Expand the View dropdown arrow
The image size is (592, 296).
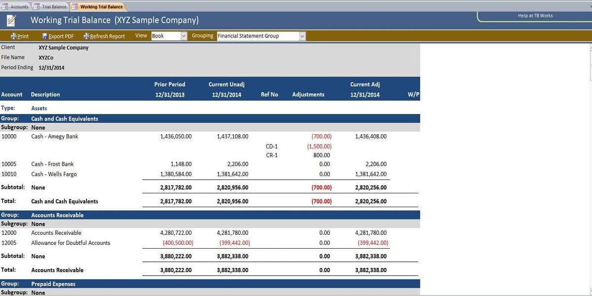coord(184,36)
